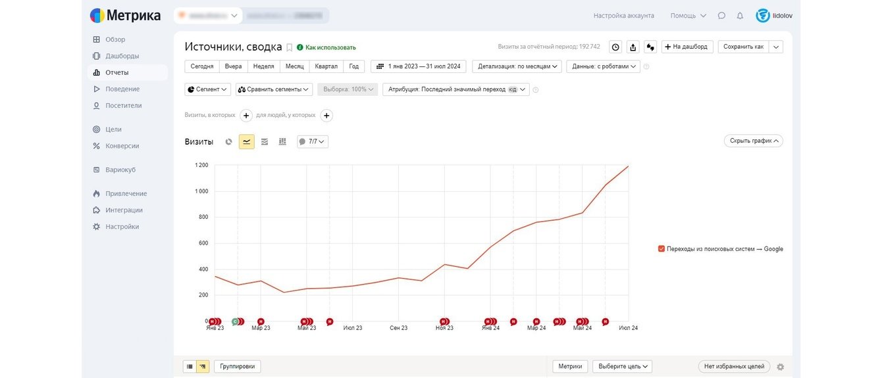Click the Отчеты bar chart icon
This screenshot has height=378, width=882.
[96, 72]
